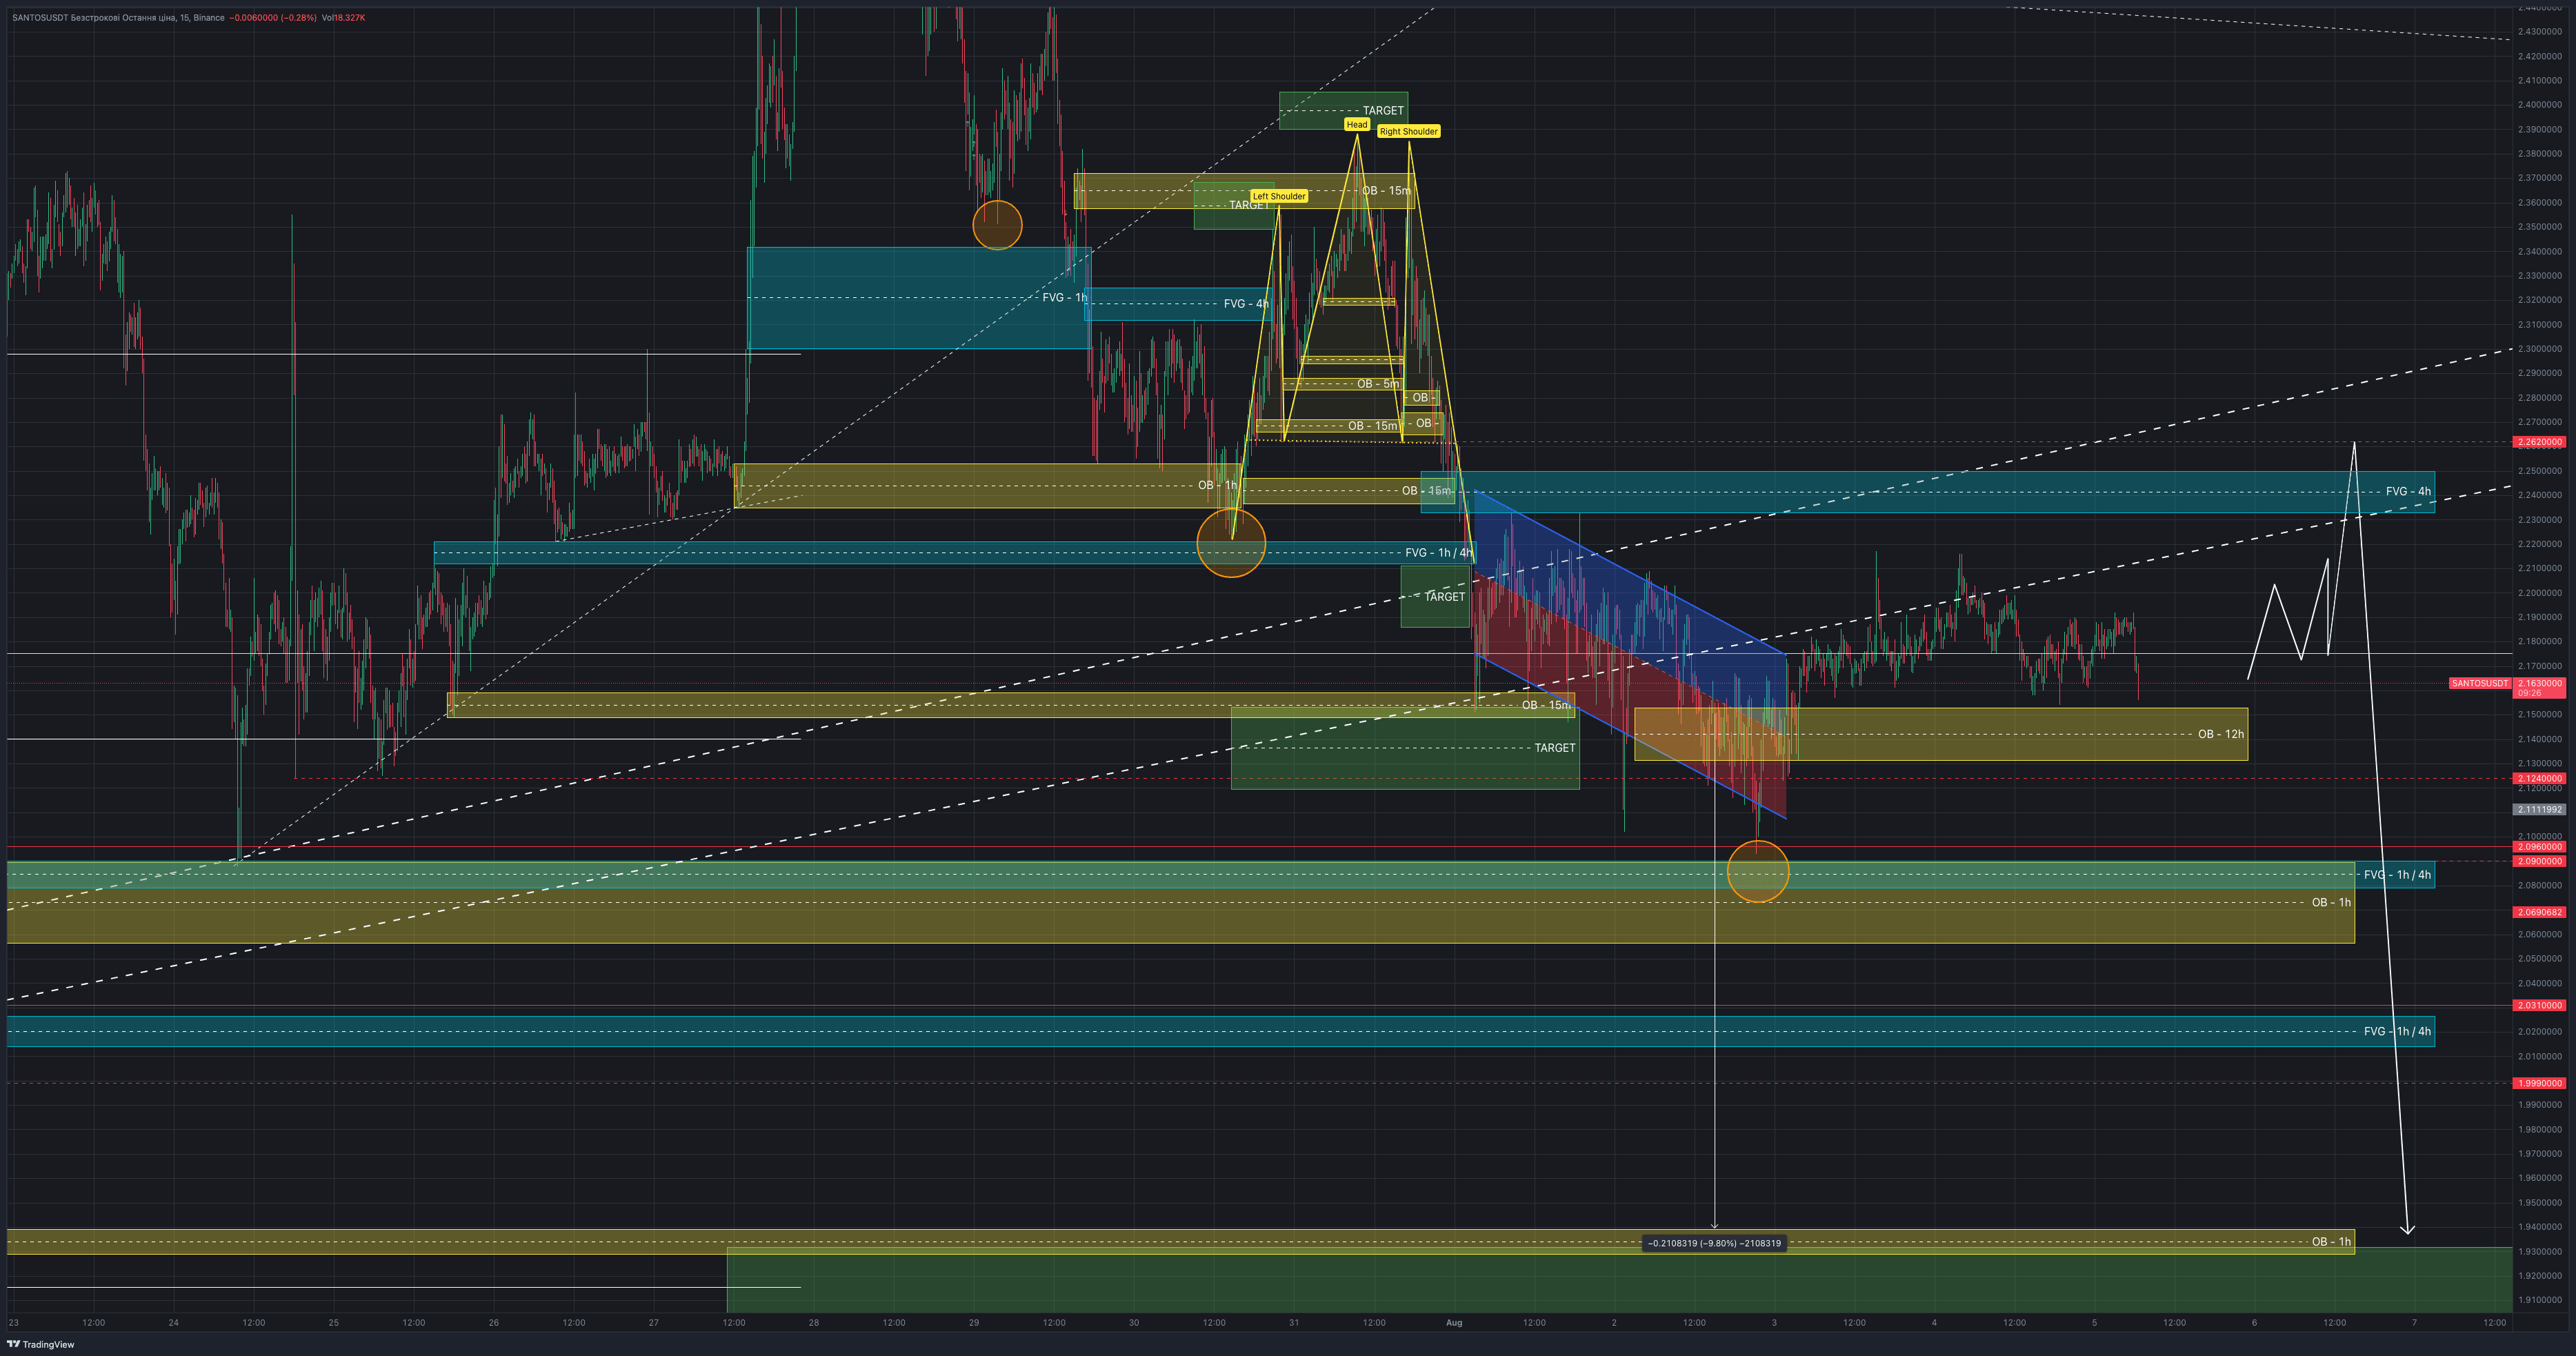
Task: Click the 2.2620000 red price tag on the price axis
Action: (x=2539, y=442)
